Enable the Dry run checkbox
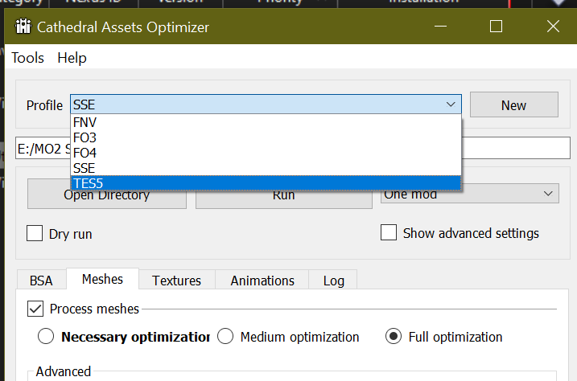The width and height of the screenshot is (577, 381). tap(35, 233)
